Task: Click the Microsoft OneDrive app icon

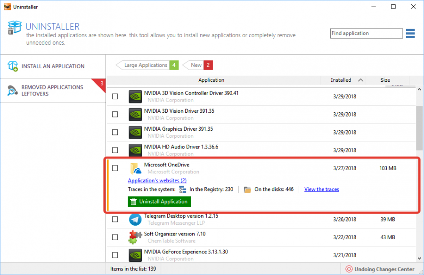Action: [x=135, y=168]
